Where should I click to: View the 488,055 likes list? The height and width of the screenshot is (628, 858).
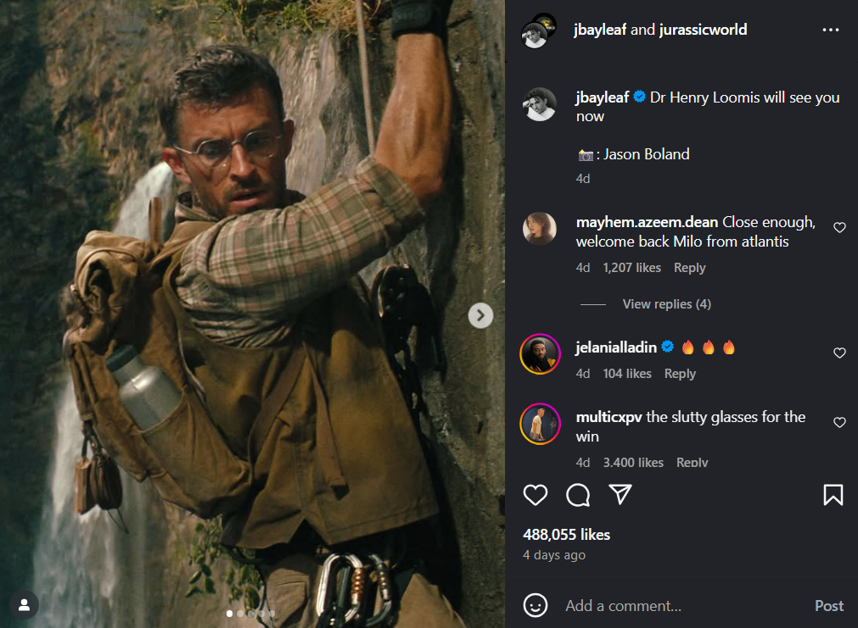pos(566,535)
